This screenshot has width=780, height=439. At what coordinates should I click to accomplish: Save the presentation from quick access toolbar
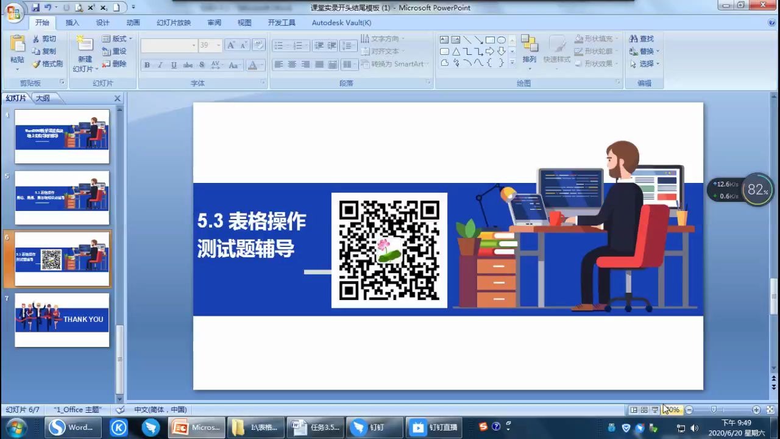(35, 7)
